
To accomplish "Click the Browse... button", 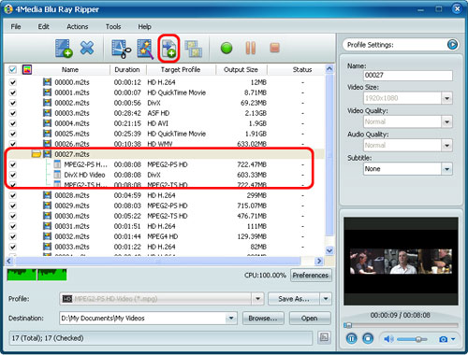I will coord(263,319).
